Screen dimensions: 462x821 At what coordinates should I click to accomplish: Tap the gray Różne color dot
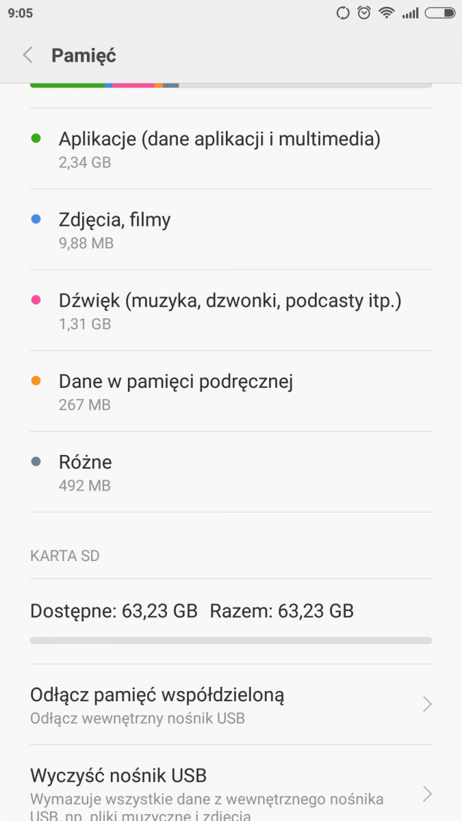36,462
